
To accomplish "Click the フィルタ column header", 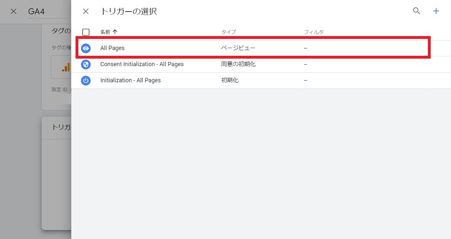I will pyautogui.click(x=314, y=32).
